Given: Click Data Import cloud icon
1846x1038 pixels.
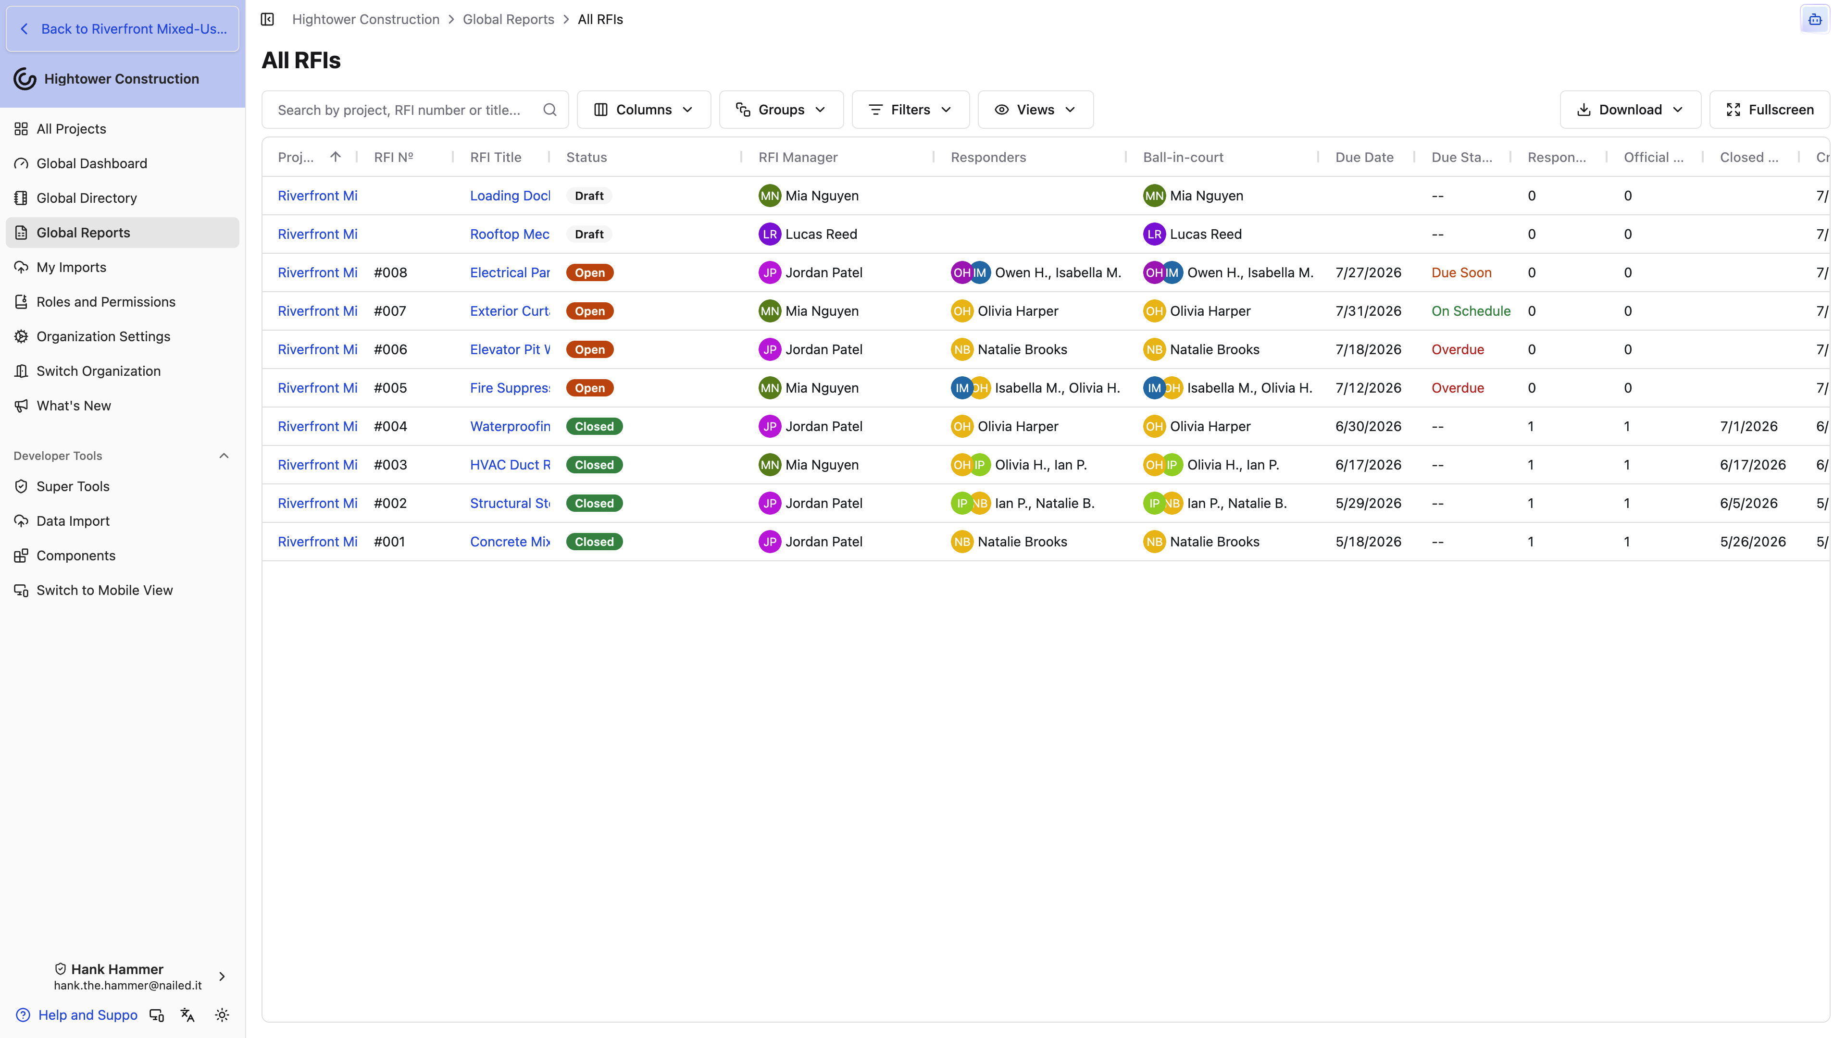Looking at the screenshot, I should (22, 521).
